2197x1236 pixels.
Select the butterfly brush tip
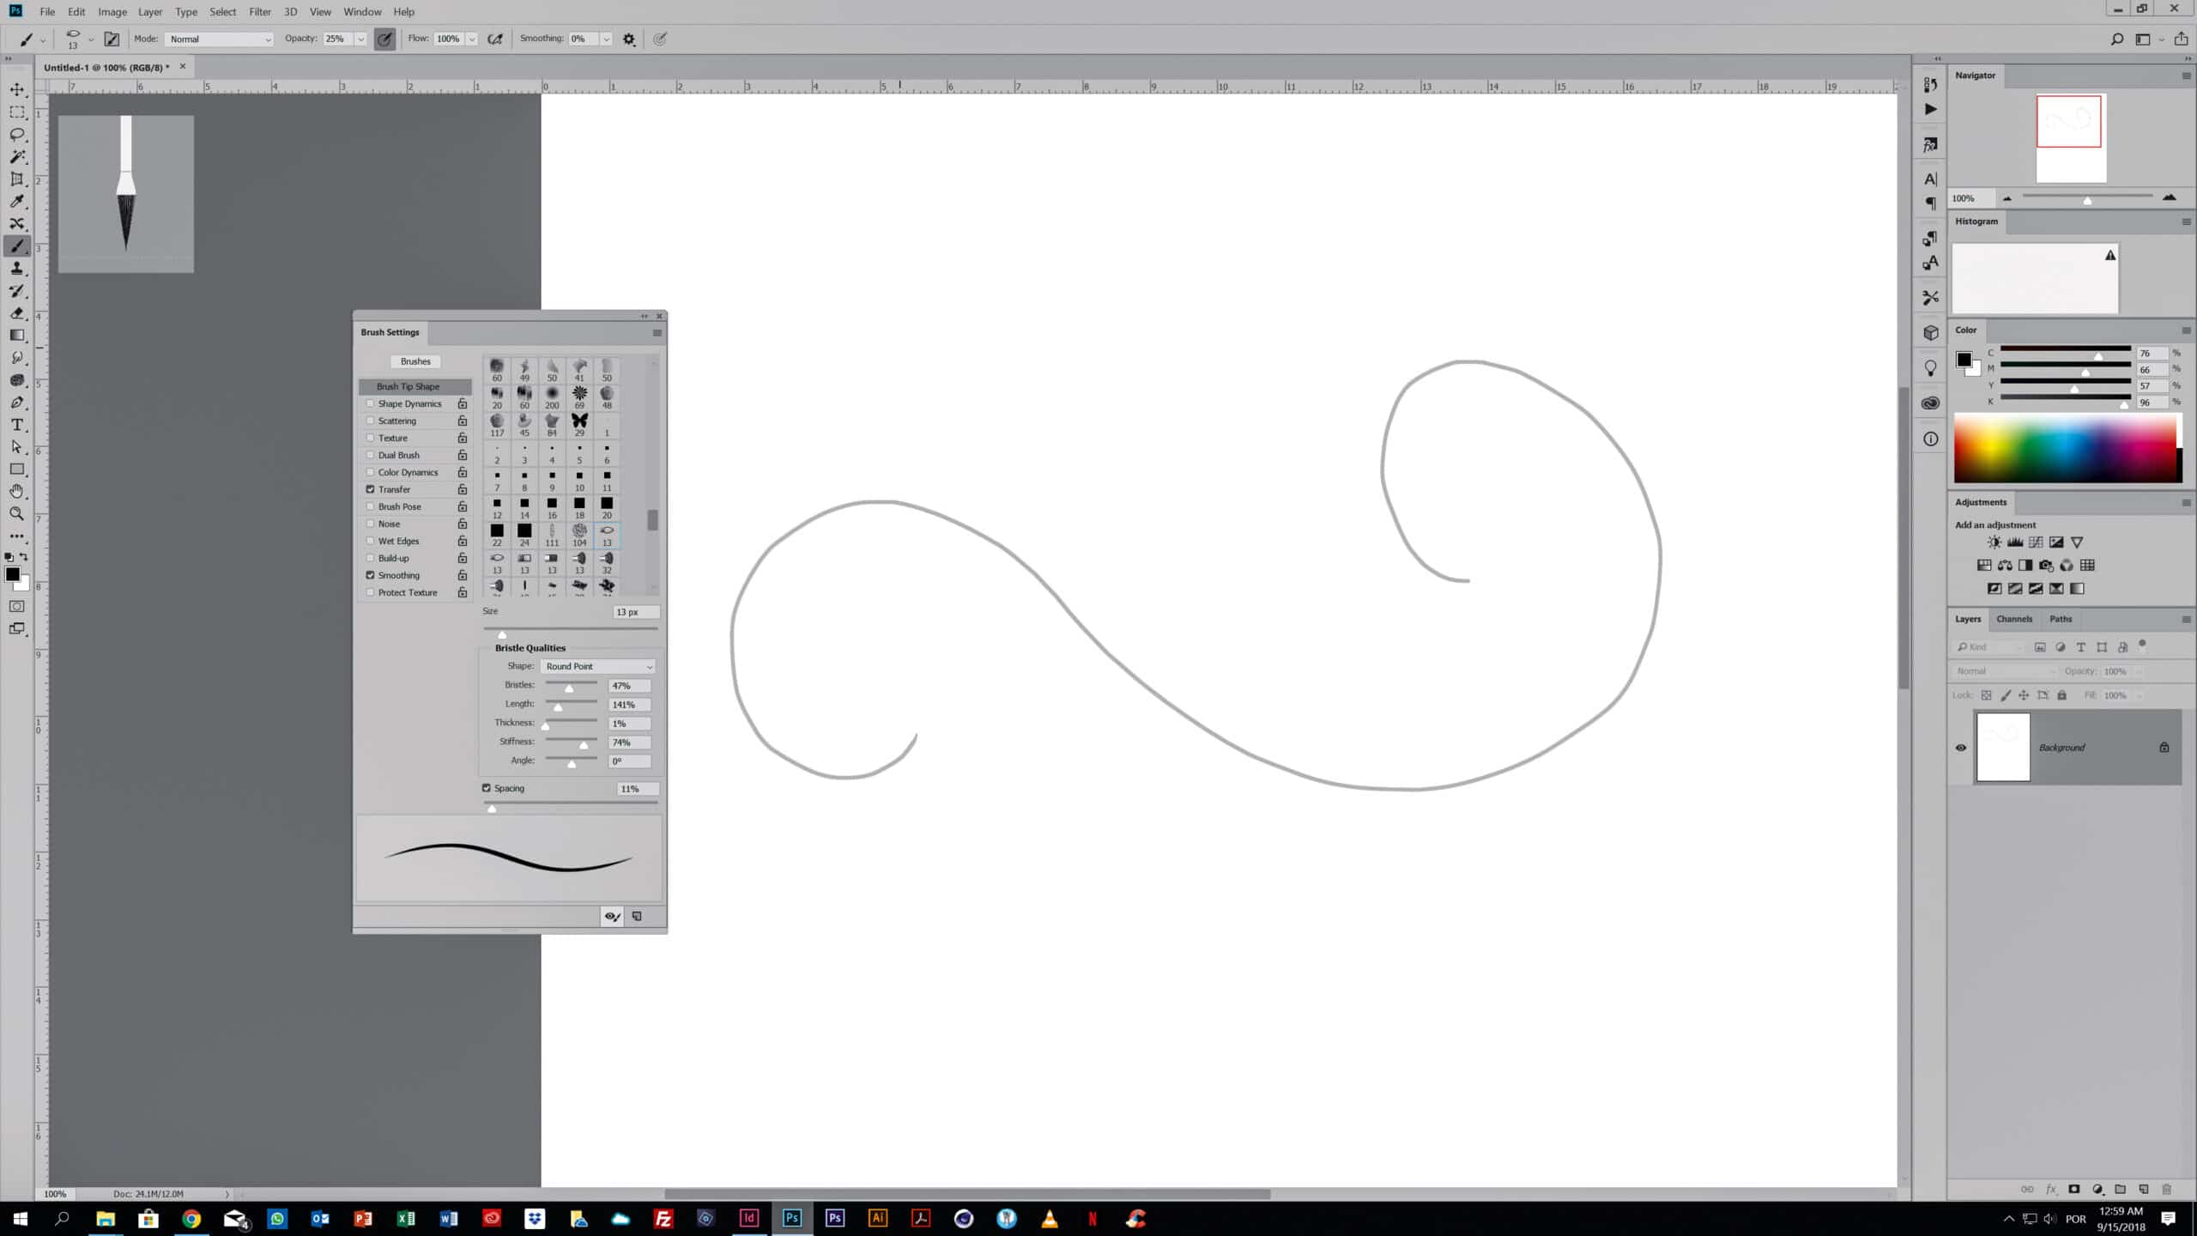click(579, 421)
